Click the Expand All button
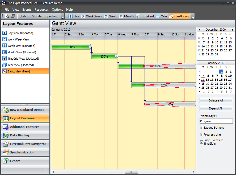Screen dimensions: 236x175 click(216, 109)
